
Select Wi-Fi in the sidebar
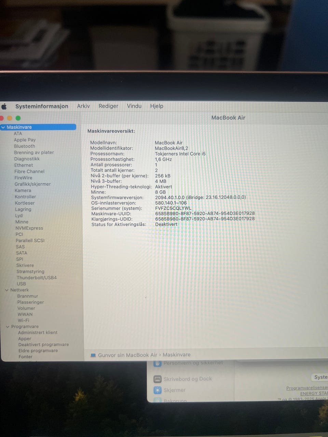(x=24, y=321)
